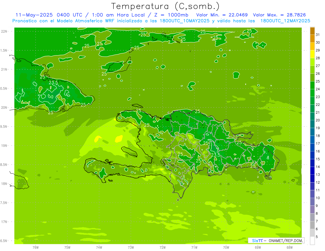
Task: Click the color scale label "17"
Action: pyautogui.click(x=318, y=144)
